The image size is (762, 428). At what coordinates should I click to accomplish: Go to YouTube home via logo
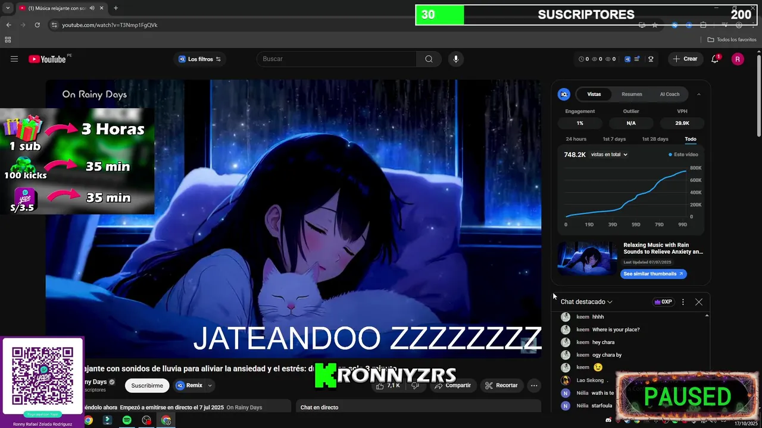(47, 59)
